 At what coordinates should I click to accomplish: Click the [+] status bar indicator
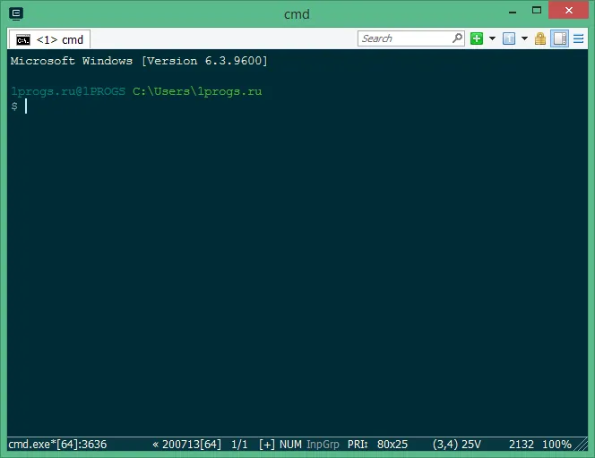point(267,444)
